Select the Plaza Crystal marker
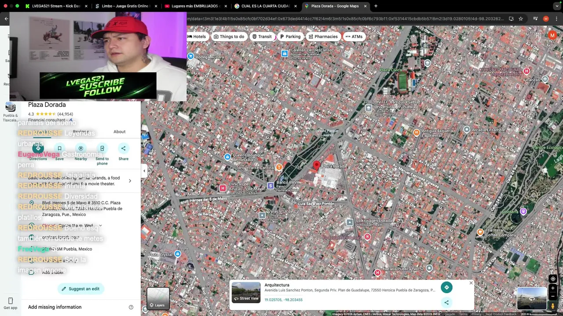 [x=178, y=254]
